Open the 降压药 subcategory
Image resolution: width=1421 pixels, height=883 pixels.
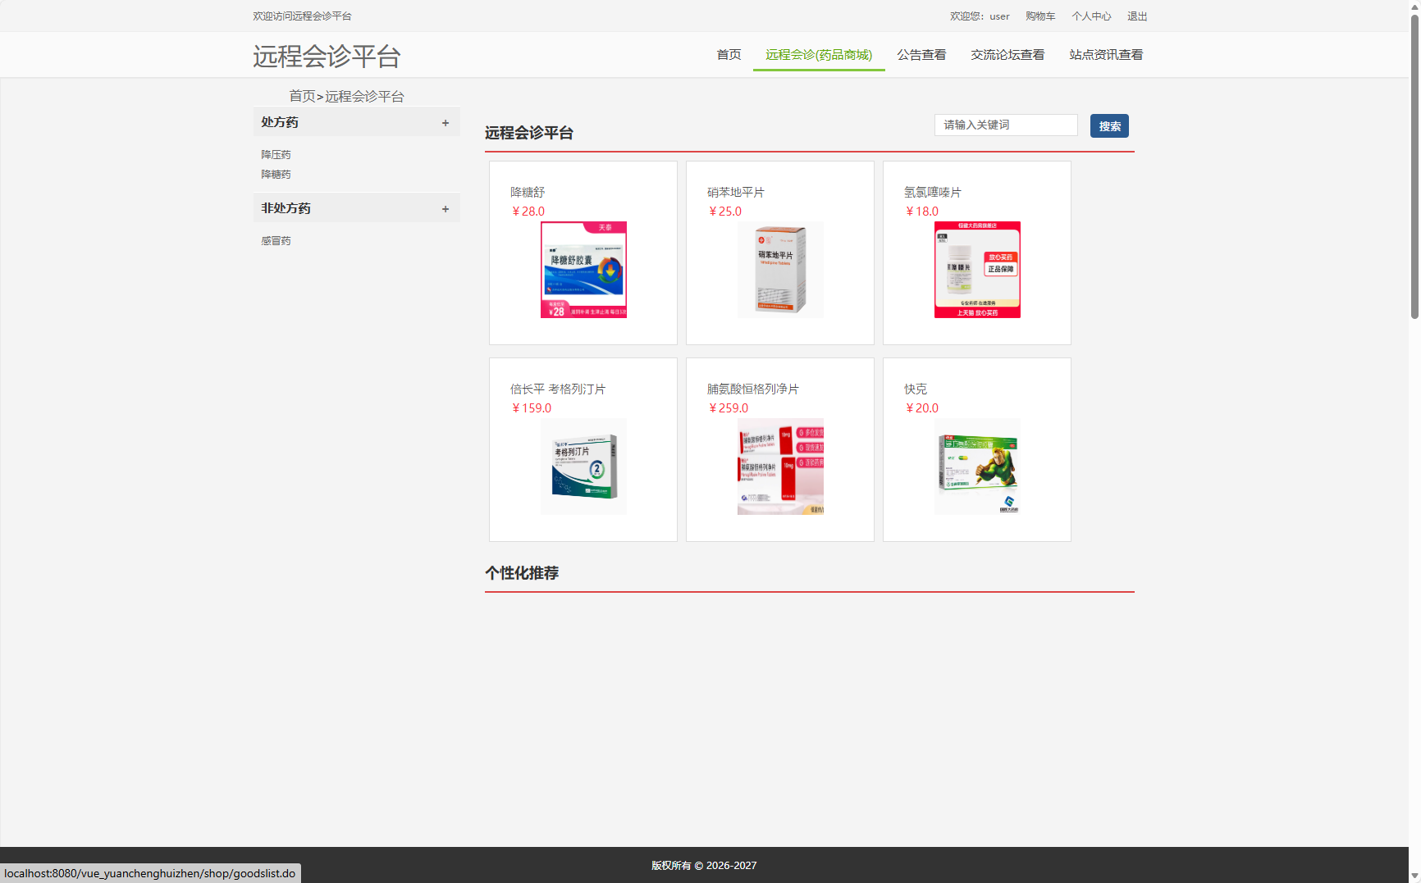point(276,154)
